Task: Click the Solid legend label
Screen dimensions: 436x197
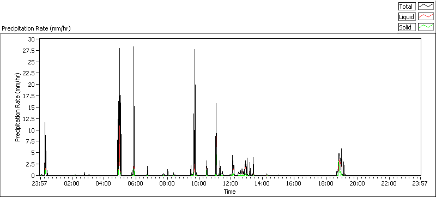Action: [x=407, y=27]
